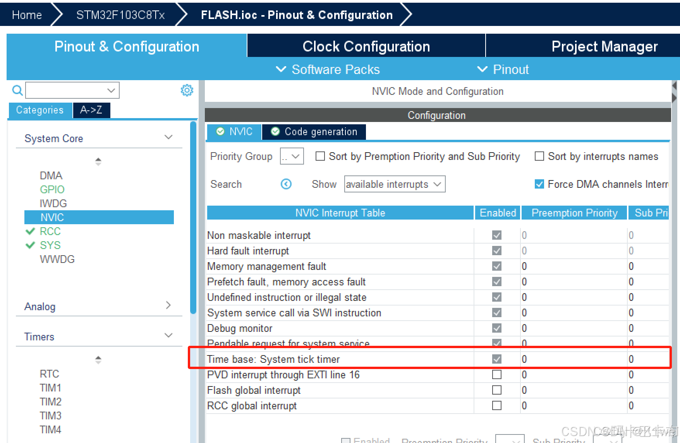The image size is (680, 443).
Task: Collapse the System Core category
Action: click(x=168, y=137)
